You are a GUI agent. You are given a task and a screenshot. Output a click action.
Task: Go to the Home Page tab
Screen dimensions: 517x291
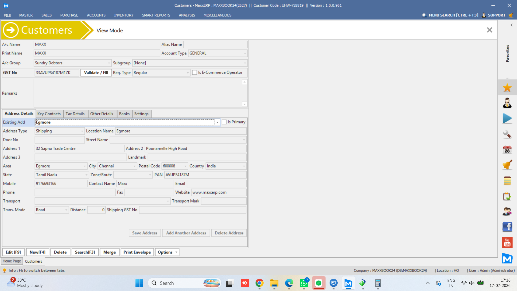click(12, 261)
